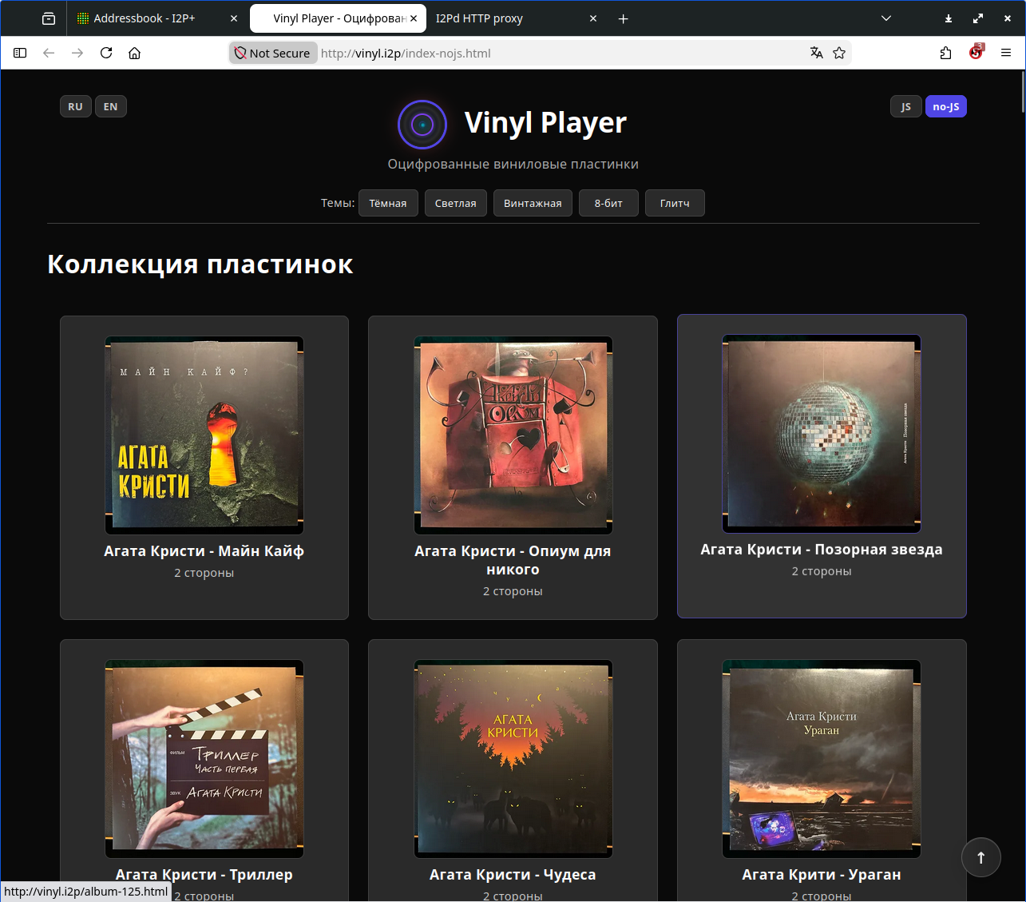Open the Триллер album cover

point(204,758)
